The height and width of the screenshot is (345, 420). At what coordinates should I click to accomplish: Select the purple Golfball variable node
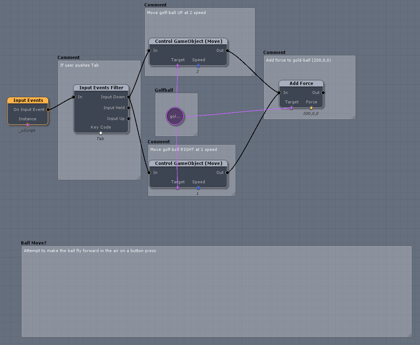click(175, 116)
